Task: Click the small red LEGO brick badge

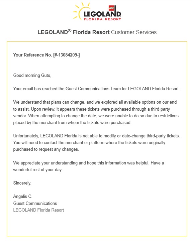Action: pos(111,8)
